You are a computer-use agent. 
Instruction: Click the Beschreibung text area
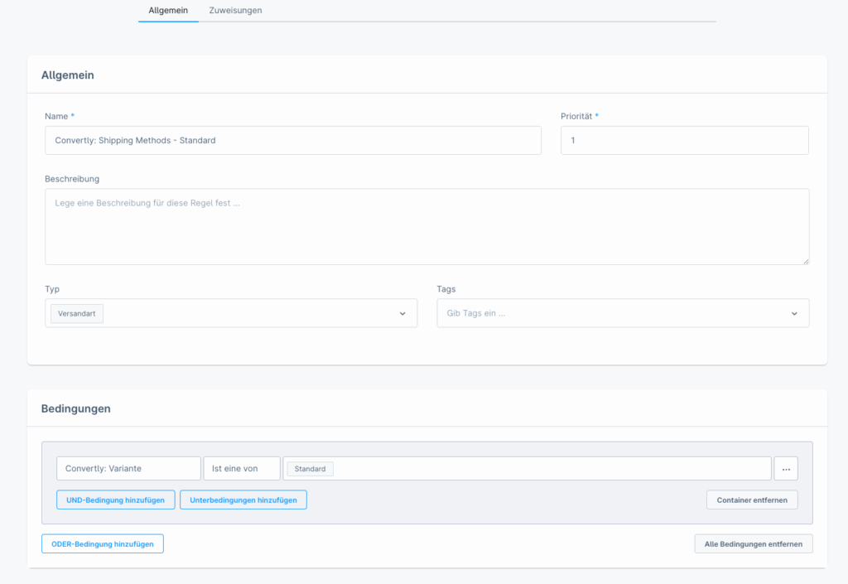pos(427,227)
